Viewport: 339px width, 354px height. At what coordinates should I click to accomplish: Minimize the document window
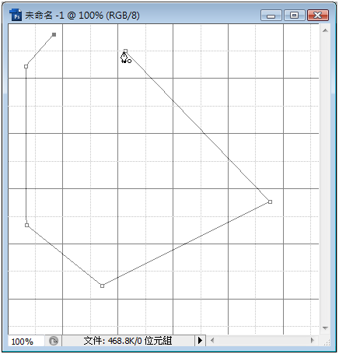pyautogui.click(x=271, y=16)
